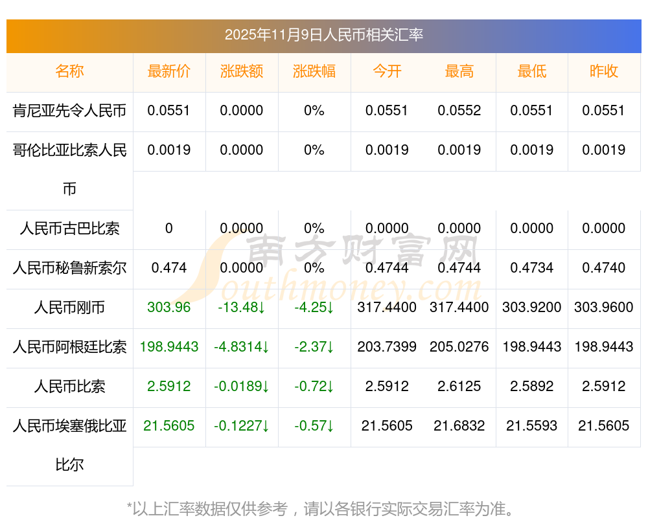Viewport: 648px width, 529px height.
Task: Click the exchange rate disclaimer footnote text
Action: 323,509
